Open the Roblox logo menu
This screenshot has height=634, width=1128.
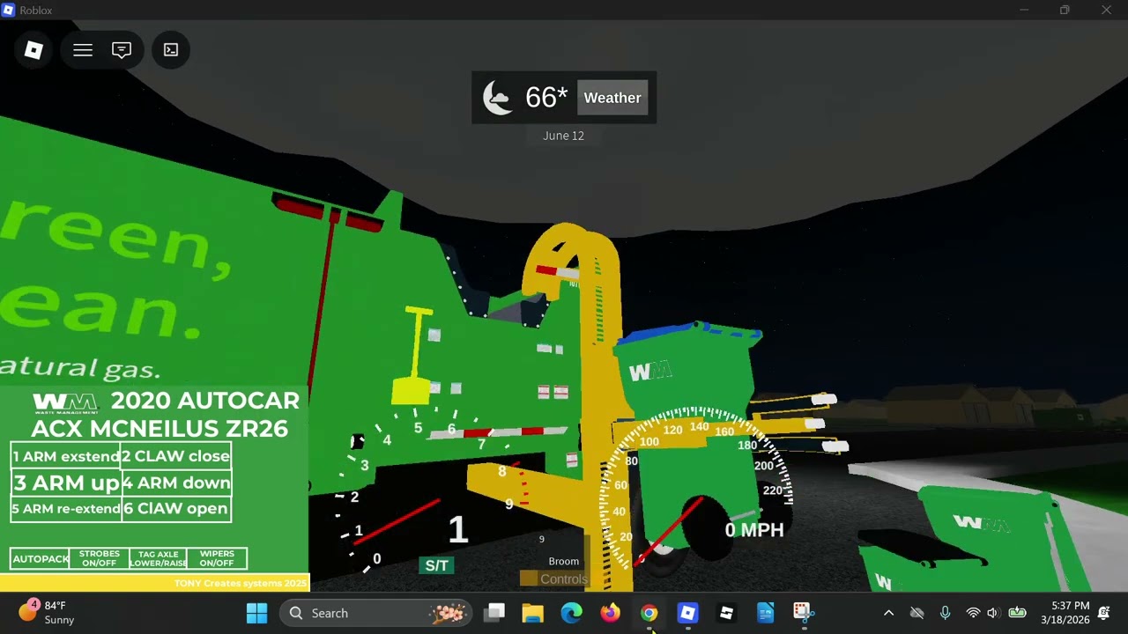click(33, 50)
